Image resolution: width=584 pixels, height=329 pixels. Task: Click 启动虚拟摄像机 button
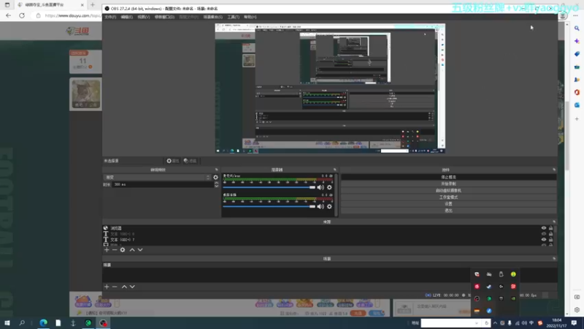[x=448, y=191]
